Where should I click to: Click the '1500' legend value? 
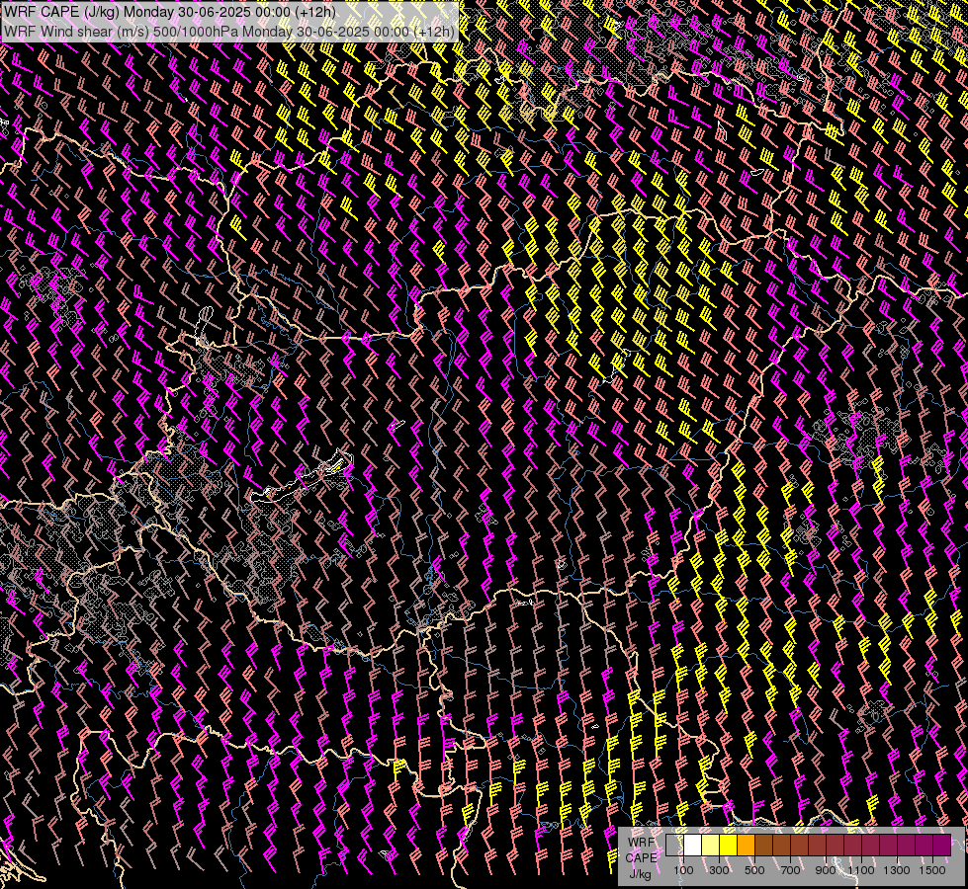point(932,870)
